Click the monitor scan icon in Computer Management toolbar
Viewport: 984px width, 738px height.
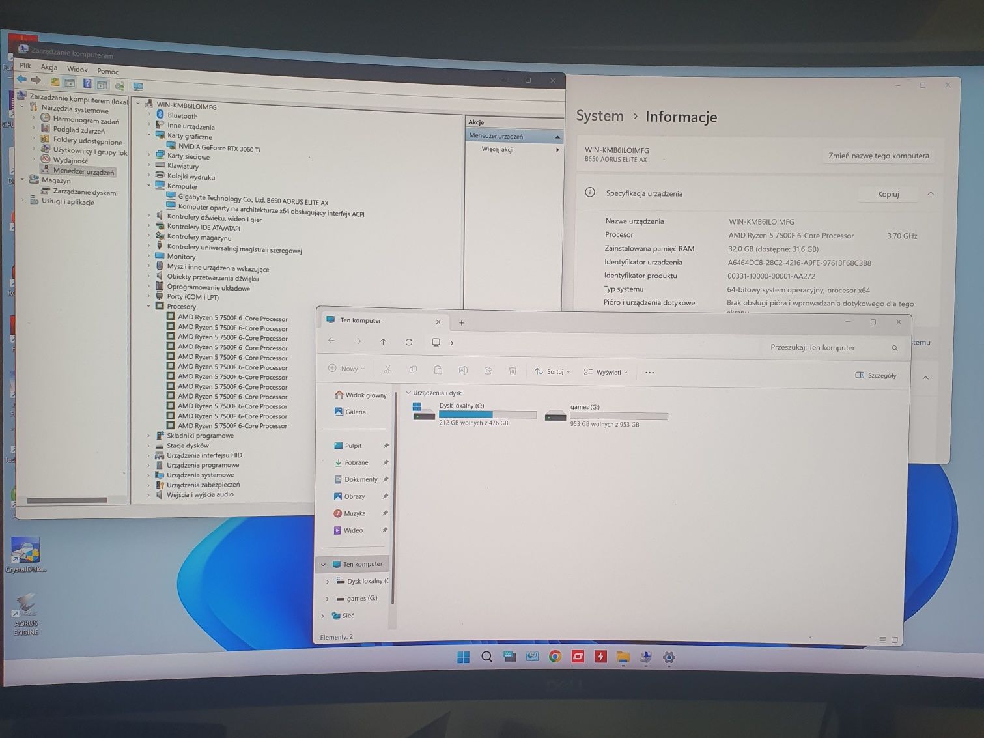(x=138, y=86)
